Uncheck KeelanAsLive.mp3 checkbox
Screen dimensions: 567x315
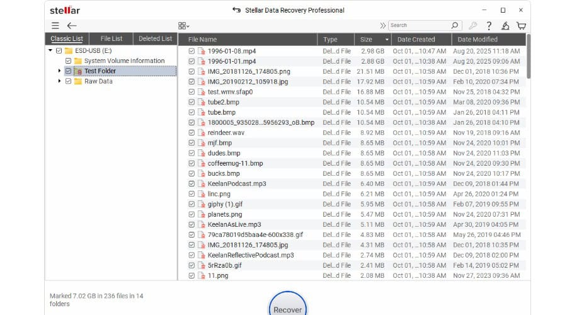[192, 224]
